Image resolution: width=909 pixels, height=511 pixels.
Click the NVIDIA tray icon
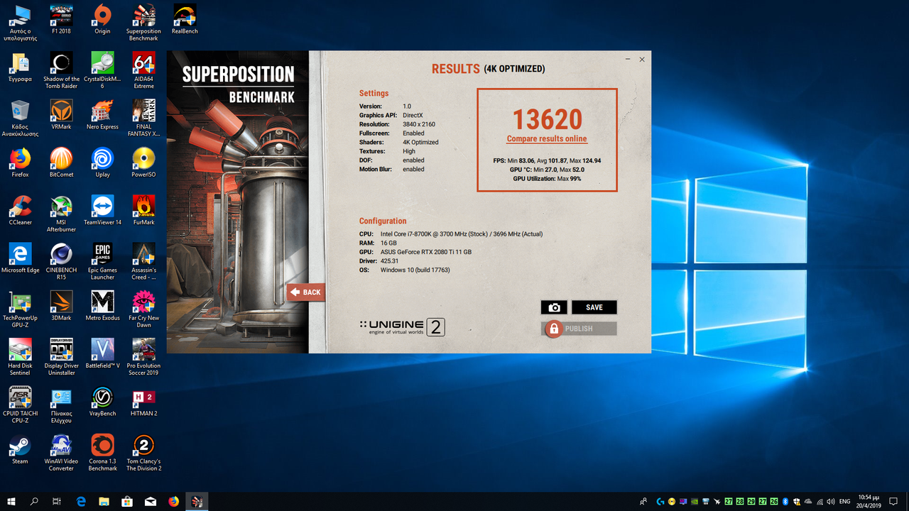[x=695, y=502]
